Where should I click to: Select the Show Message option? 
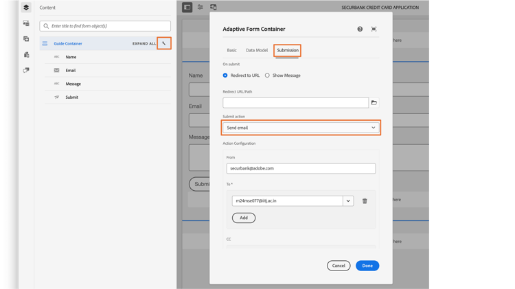point(267,76)
